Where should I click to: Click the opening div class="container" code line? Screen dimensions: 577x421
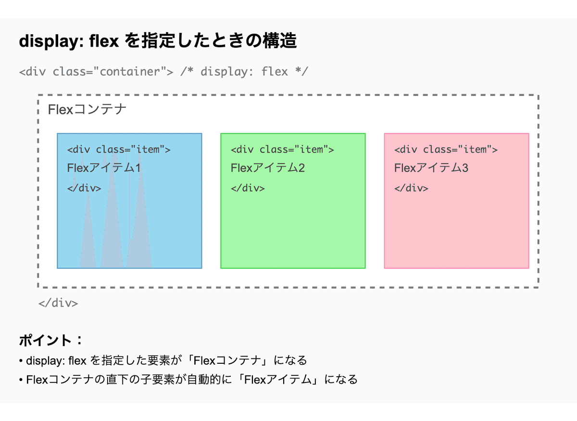[96, 72]
